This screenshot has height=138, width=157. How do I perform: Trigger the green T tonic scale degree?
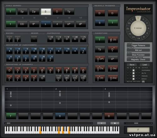click(11, 12)
